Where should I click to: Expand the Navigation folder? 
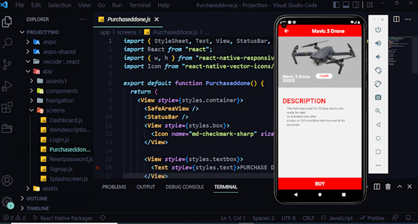(31, 101)
